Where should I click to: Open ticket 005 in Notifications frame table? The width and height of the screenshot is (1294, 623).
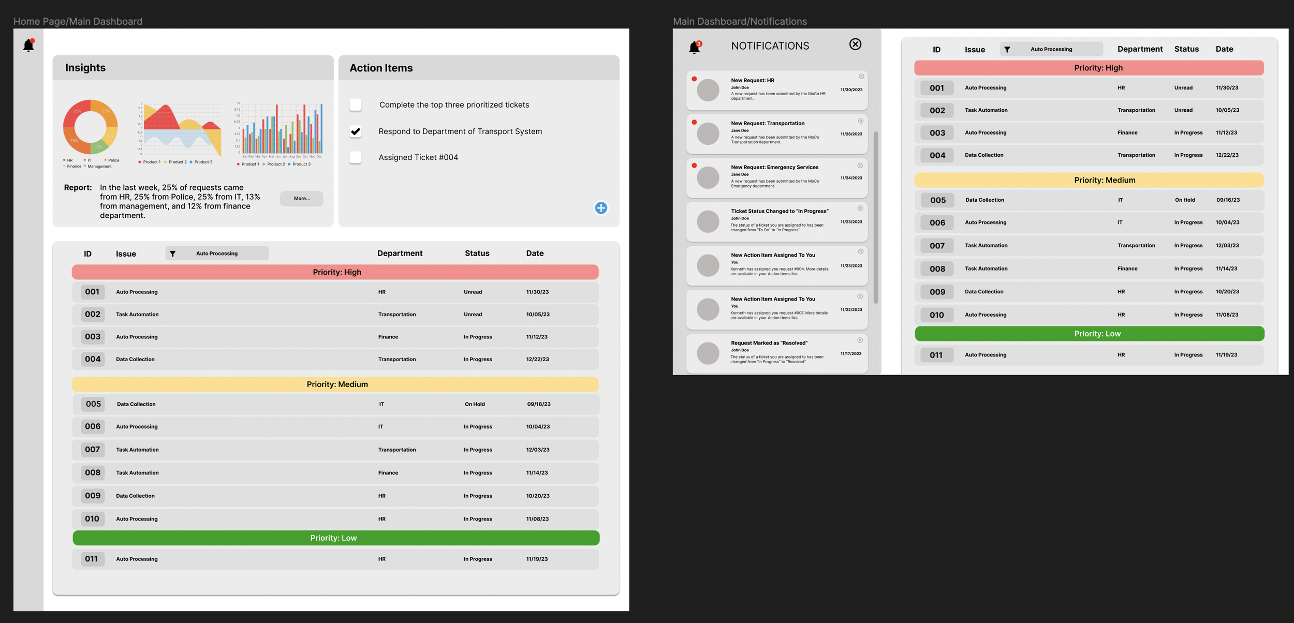click(1089, 200)
